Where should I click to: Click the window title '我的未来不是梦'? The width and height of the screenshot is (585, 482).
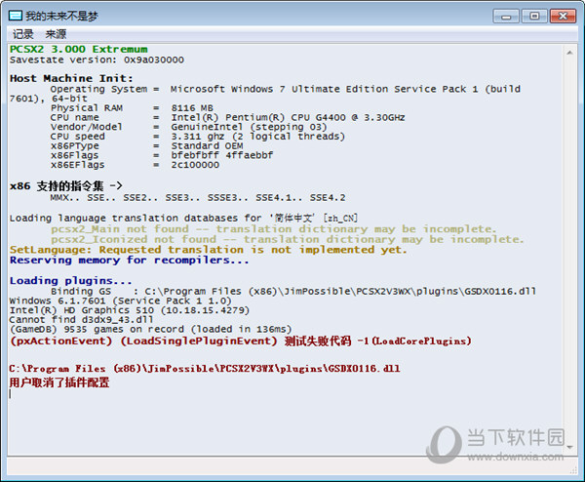(x=61, y=16)
